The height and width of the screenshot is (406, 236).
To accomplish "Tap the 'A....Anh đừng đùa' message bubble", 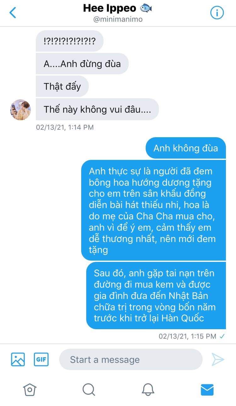I will [82, 64].
